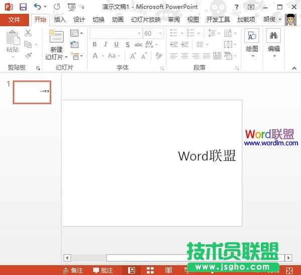Open Change Case Aa dropdown

(x=114, y=56)
